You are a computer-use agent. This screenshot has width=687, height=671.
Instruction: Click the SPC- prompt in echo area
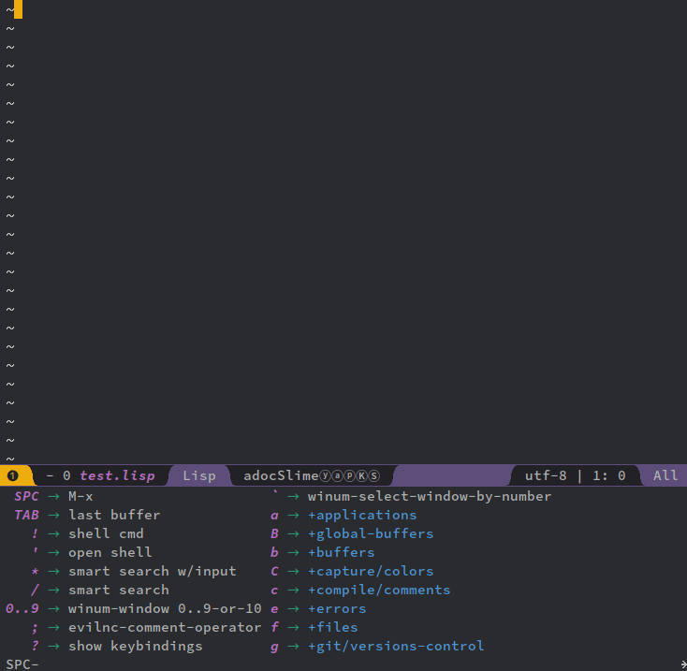pyautogui.click(x=22, y=664)
